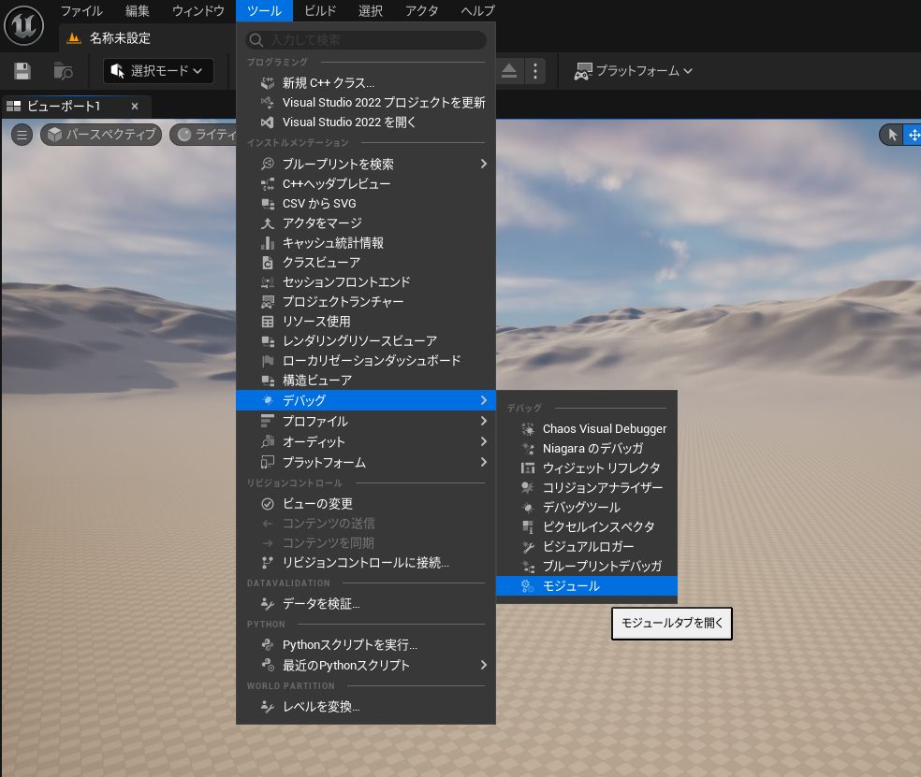Toggle the selection arrow tool in viewport corner
Viewport: 921px width, 777px height.
tap(890, 134)
